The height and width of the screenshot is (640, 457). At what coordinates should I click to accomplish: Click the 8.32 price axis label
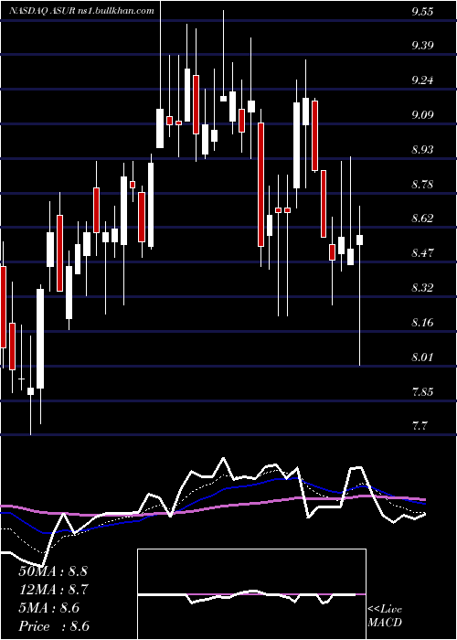(x=422, y=289)
